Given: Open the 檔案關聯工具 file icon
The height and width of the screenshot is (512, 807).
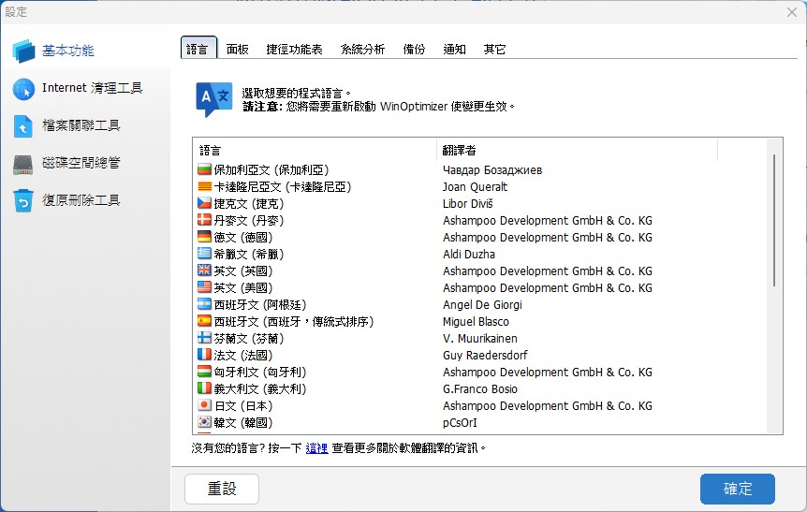Looking at the screenshot, I should (x=23, y=126).
